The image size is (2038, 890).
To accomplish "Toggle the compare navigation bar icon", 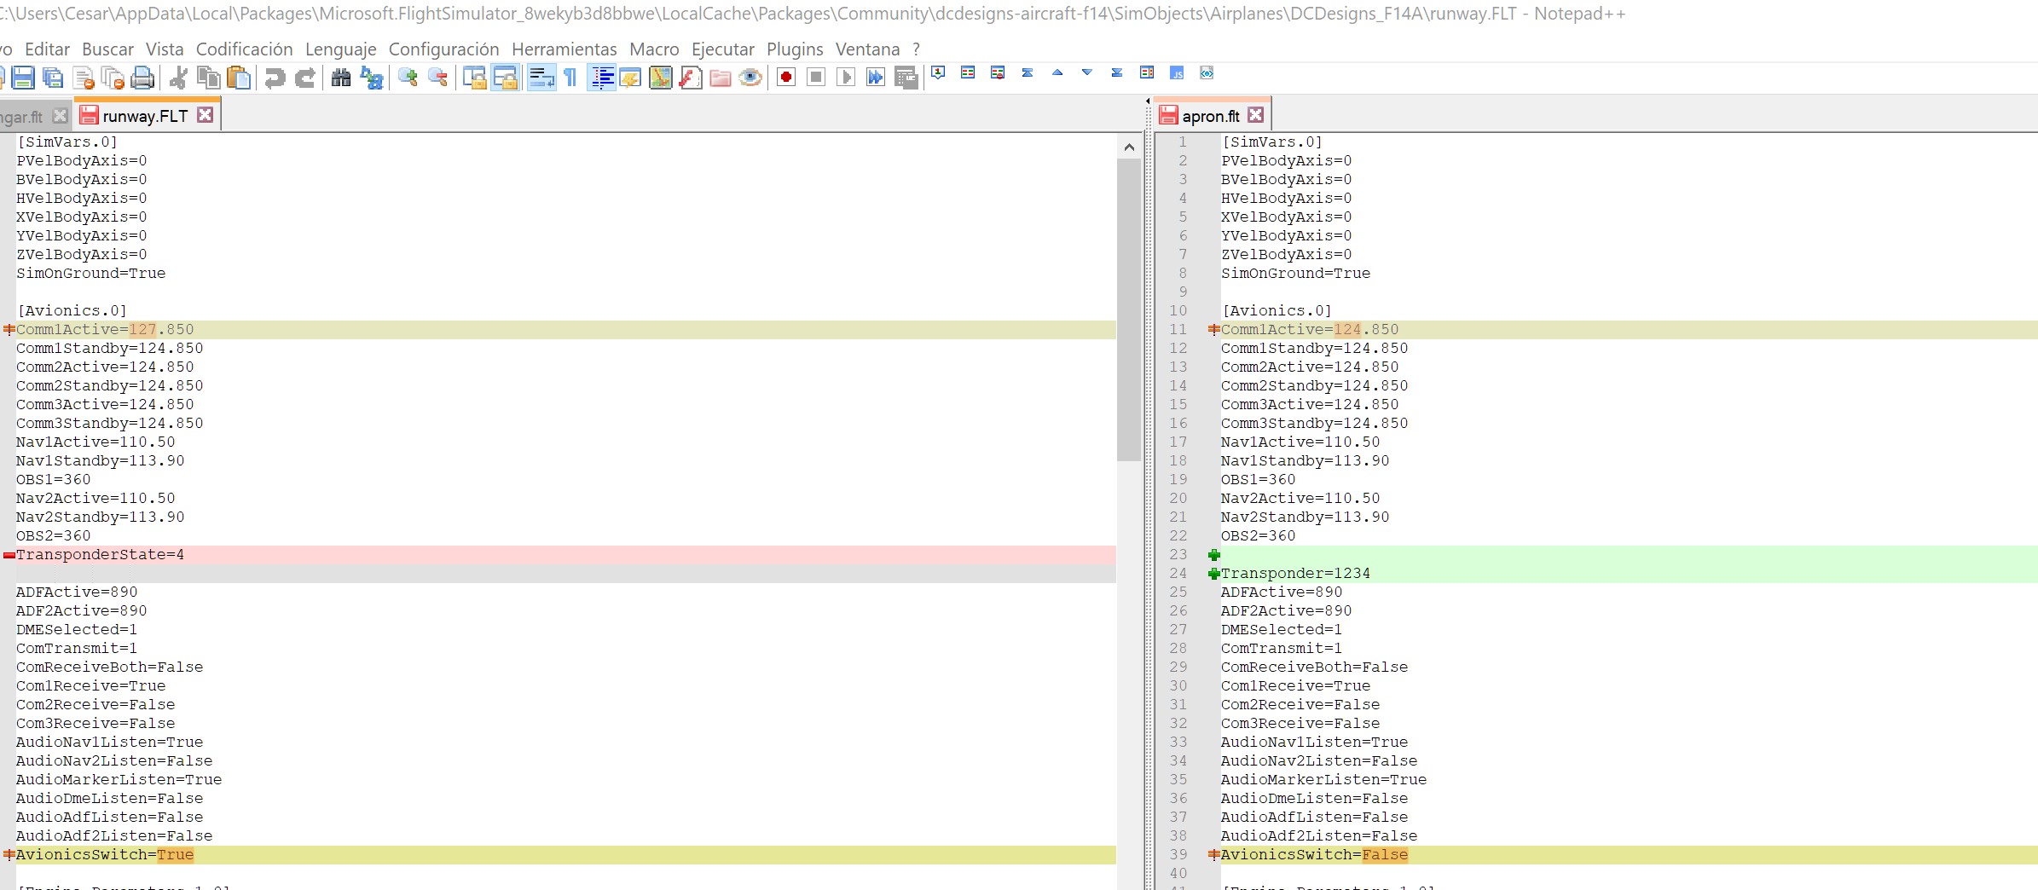I will [1146, 73].
